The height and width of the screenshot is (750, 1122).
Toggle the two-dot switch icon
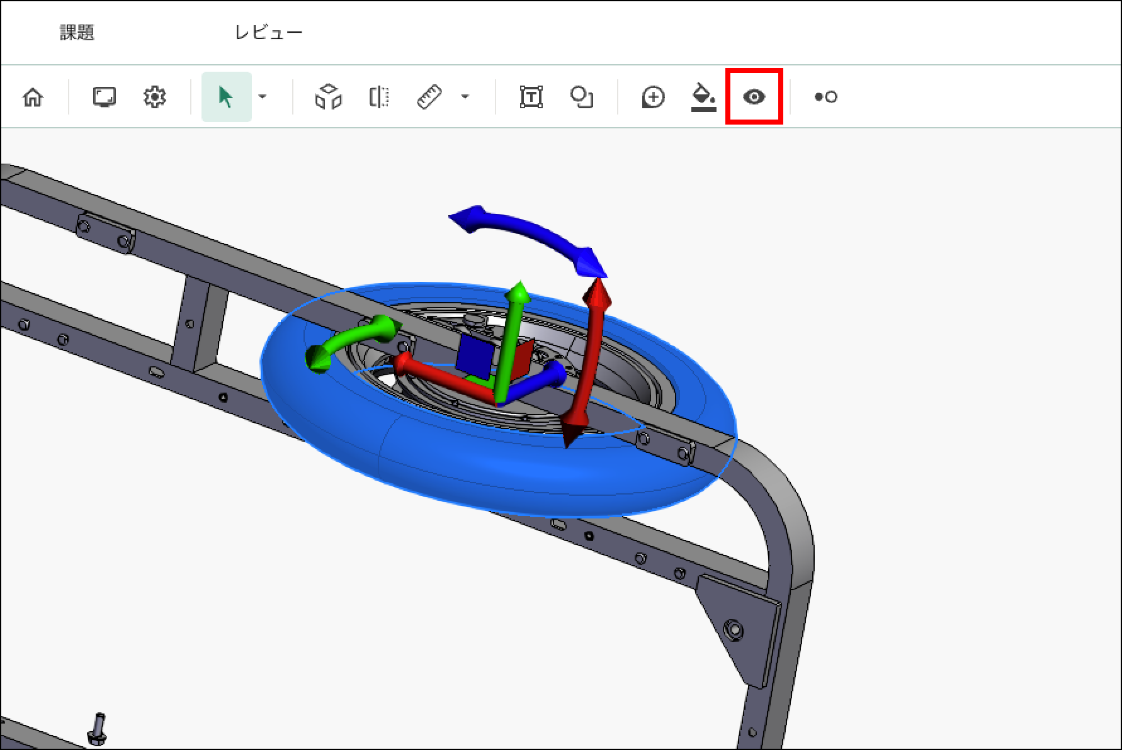[825, 97]
